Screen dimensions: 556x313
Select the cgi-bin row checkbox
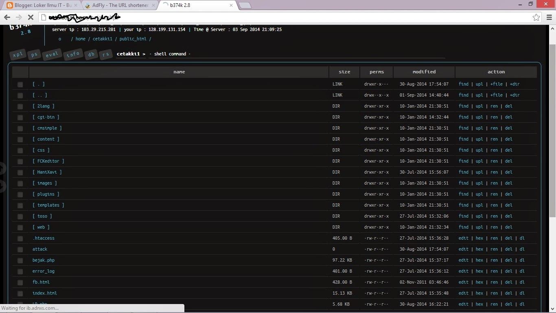coord(20,117)
